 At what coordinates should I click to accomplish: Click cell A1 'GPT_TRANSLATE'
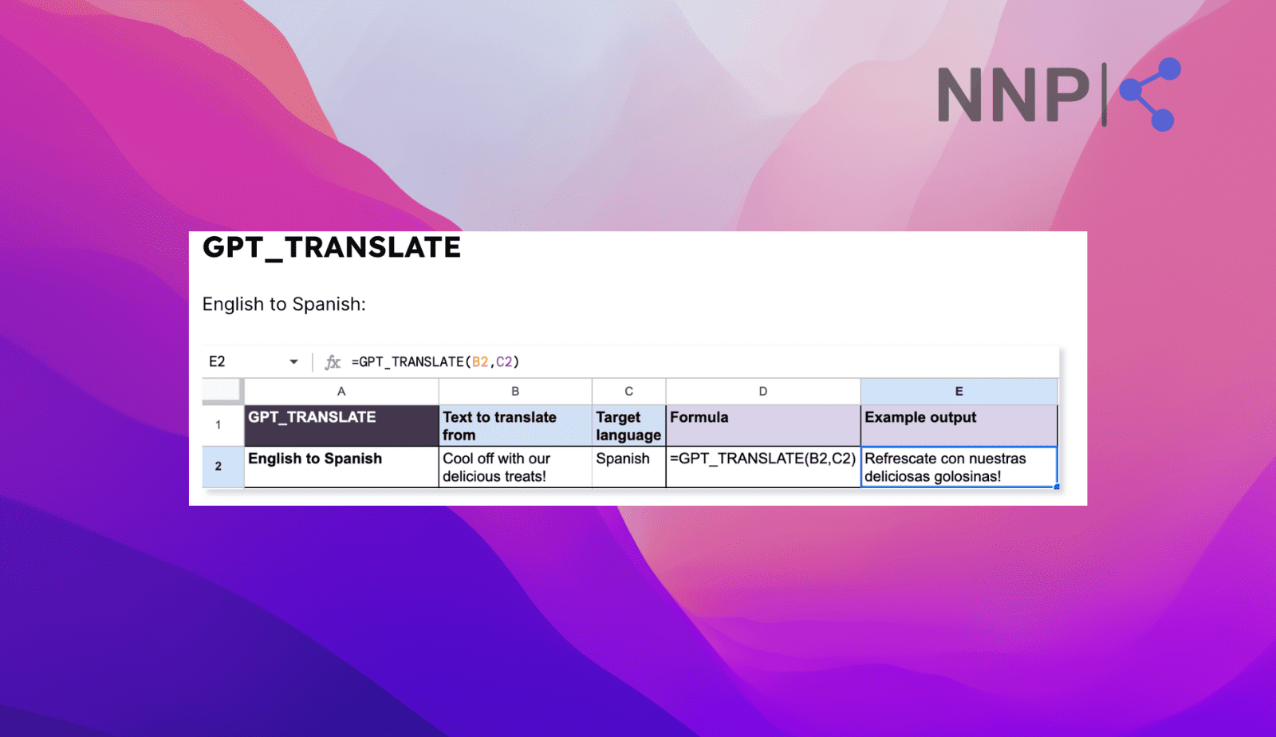(x=341, y=425)
